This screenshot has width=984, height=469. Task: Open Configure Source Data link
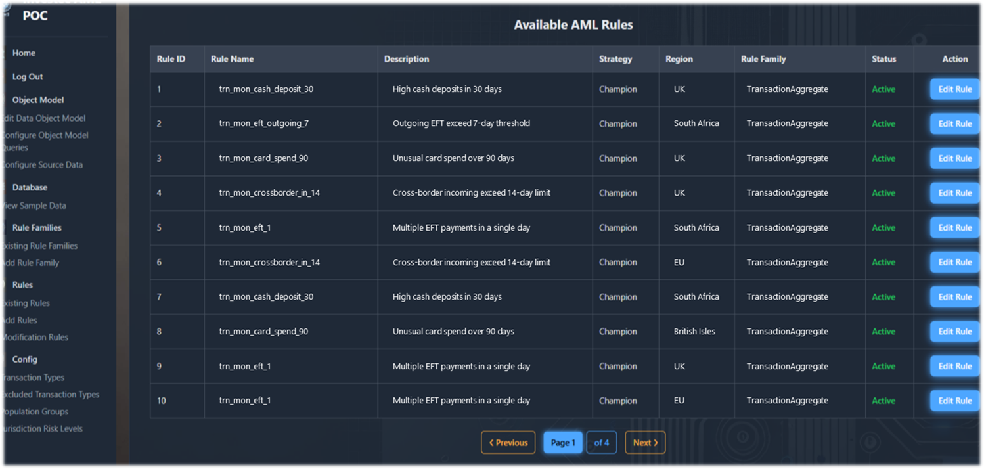pos(42,165)
